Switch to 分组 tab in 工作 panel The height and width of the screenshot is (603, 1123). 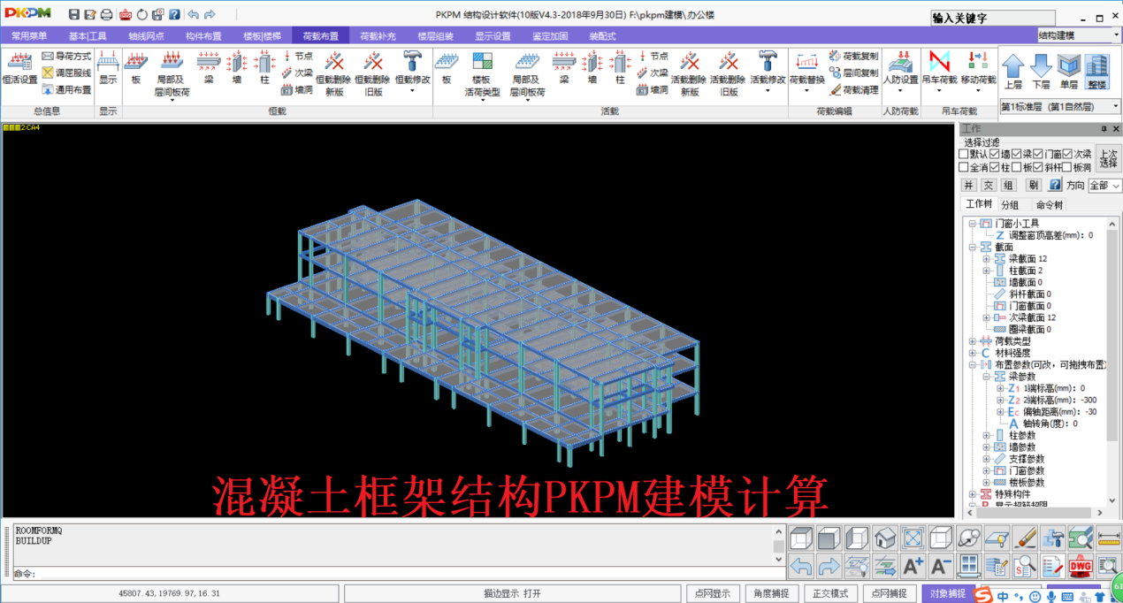click(1010, 204)
